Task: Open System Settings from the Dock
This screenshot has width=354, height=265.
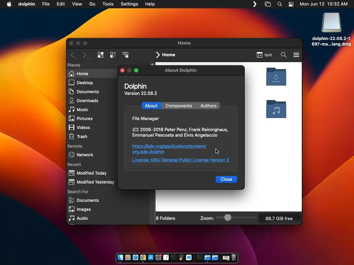Action: pyautogui.click(x=158, y=257)
